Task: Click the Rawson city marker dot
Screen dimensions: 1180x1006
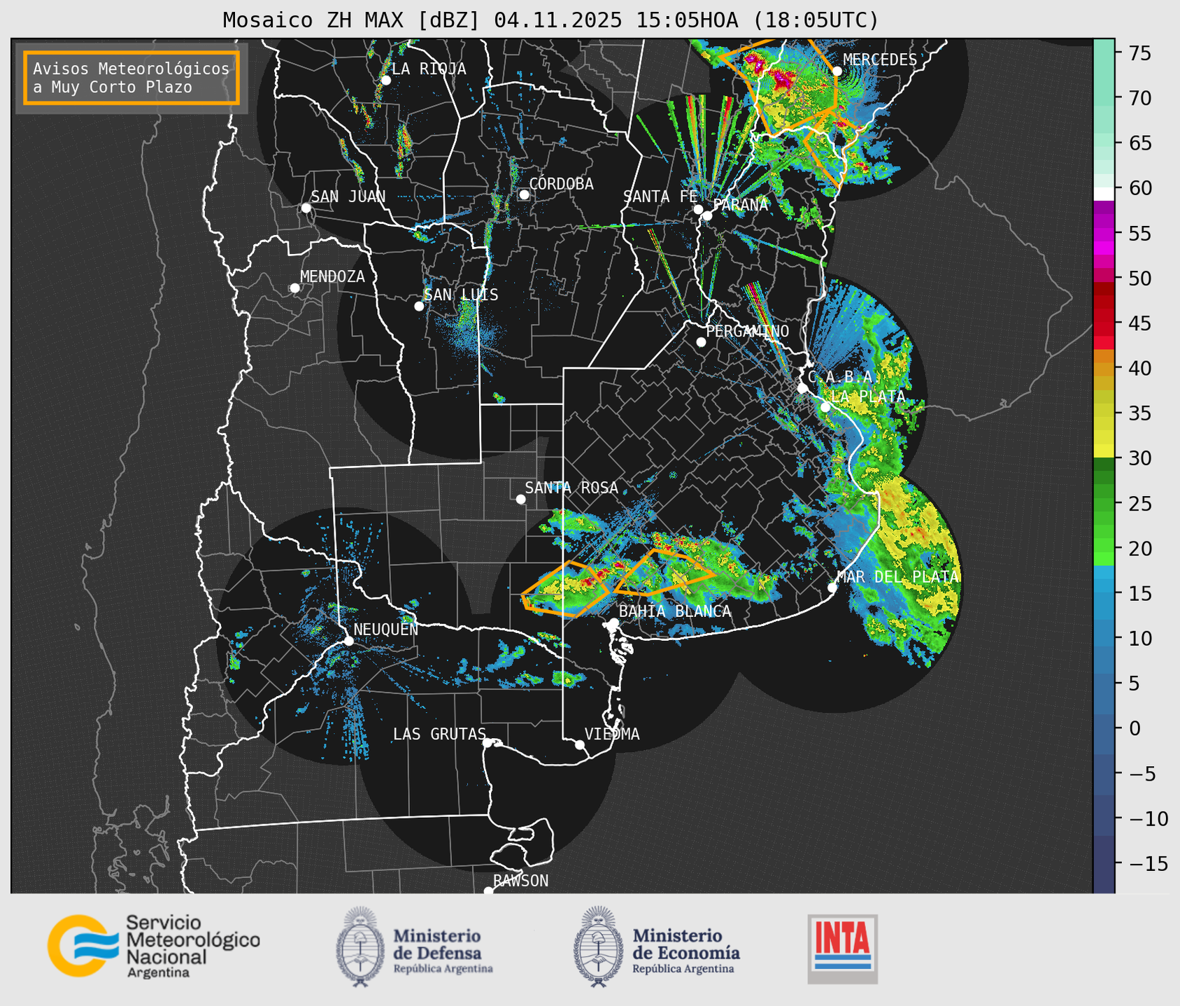Action: 488,891
